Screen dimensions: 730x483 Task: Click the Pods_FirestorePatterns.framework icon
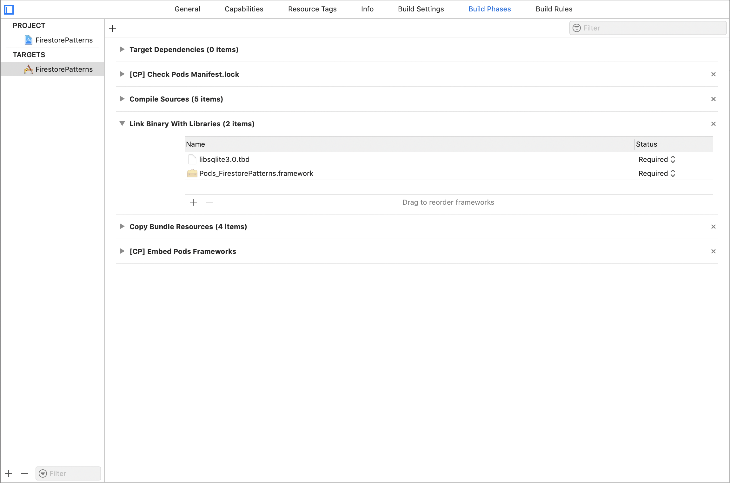(x=192, y=173)
